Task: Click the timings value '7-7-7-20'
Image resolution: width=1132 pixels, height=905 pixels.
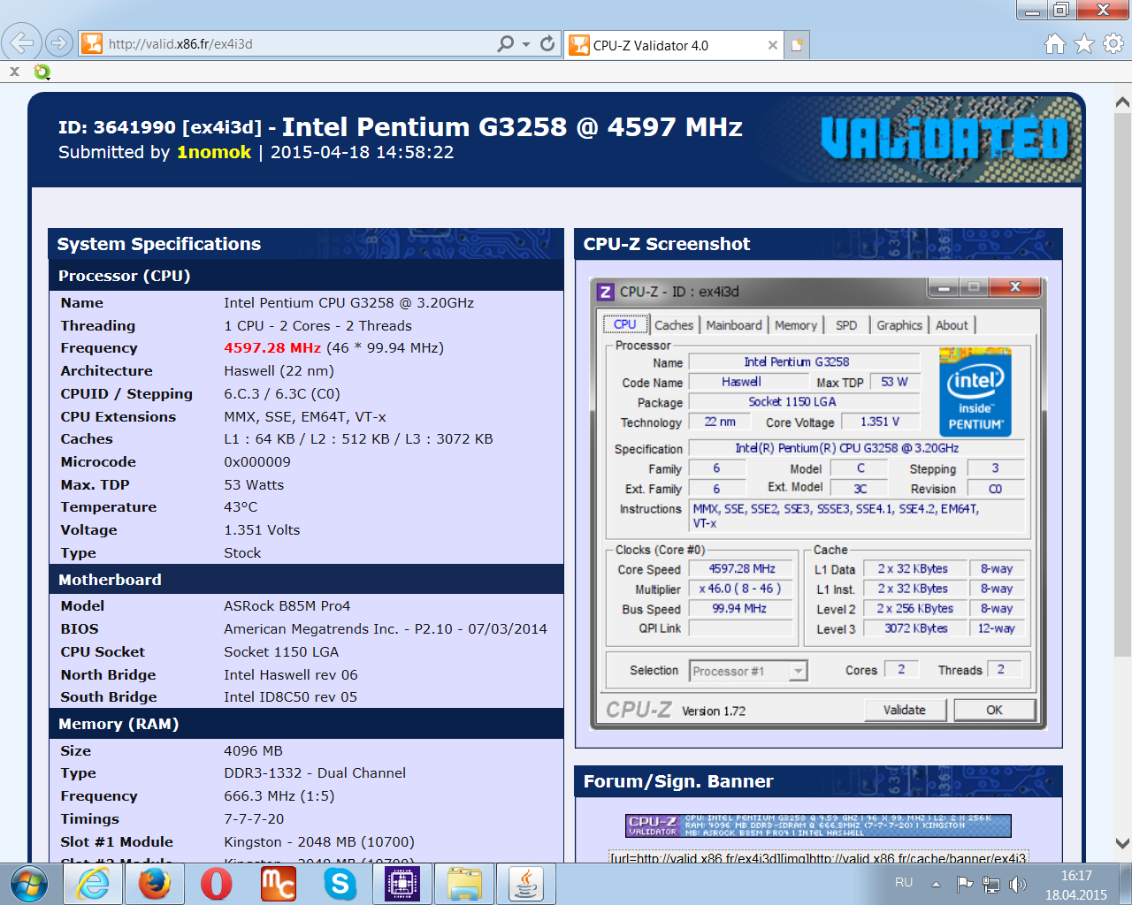Action: [254, 819]
